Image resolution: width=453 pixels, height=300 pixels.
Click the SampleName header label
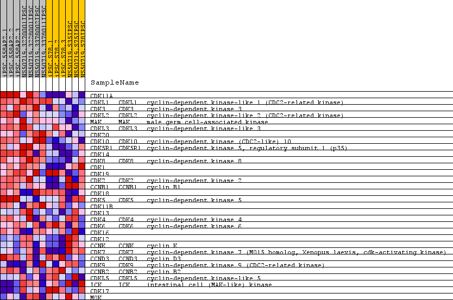tap(115, 83)
